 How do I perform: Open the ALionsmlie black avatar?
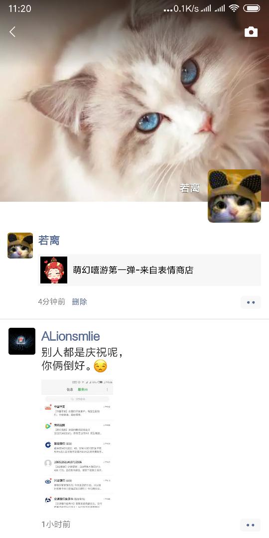pos(22,341)
